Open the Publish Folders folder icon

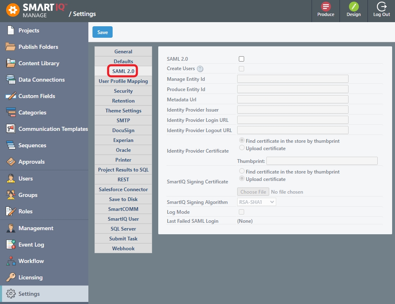[x=11, y=46]
